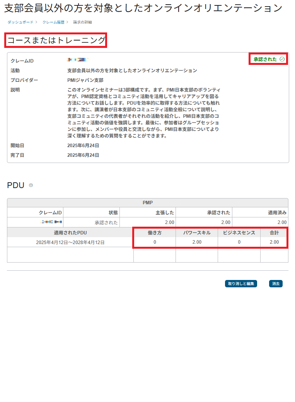Click the 働き方 column header
This screenshot has width=295, height=402.
(x=154, y=232)
